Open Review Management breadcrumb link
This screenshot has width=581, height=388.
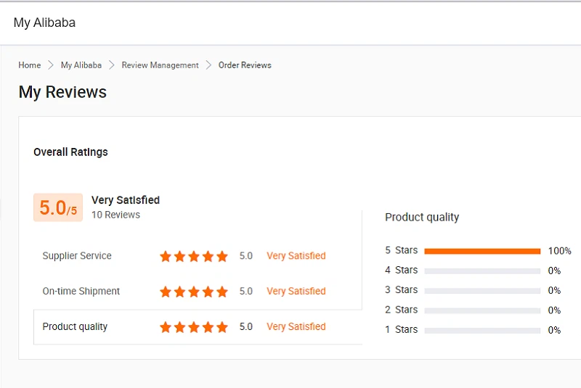tap(160, 65)
